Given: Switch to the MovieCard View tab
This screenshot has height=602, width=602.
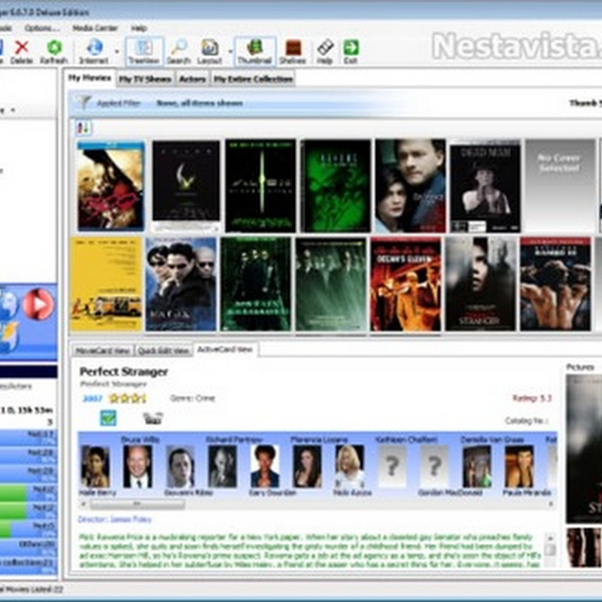Looking at the screenshot, I should pyautogui.click(x=102, y=351).
